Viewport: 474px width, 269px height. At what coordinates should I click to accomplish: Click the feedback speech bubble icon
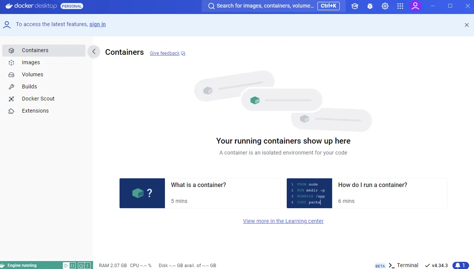pyautogui.click(x=183, y=53)
